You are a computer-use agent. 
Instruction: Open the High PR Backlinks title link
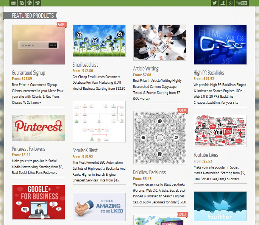[x=209, y=73]
